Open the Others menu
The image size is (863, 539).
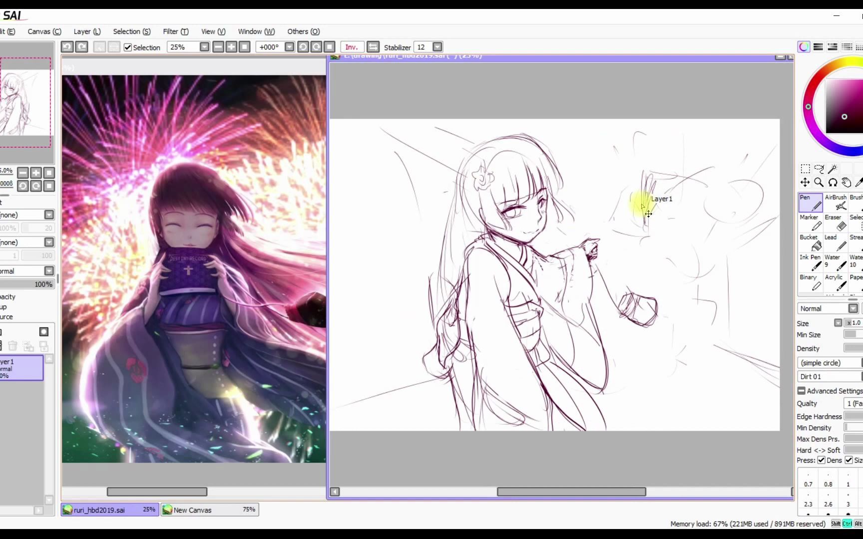click(x=304, y=31)
